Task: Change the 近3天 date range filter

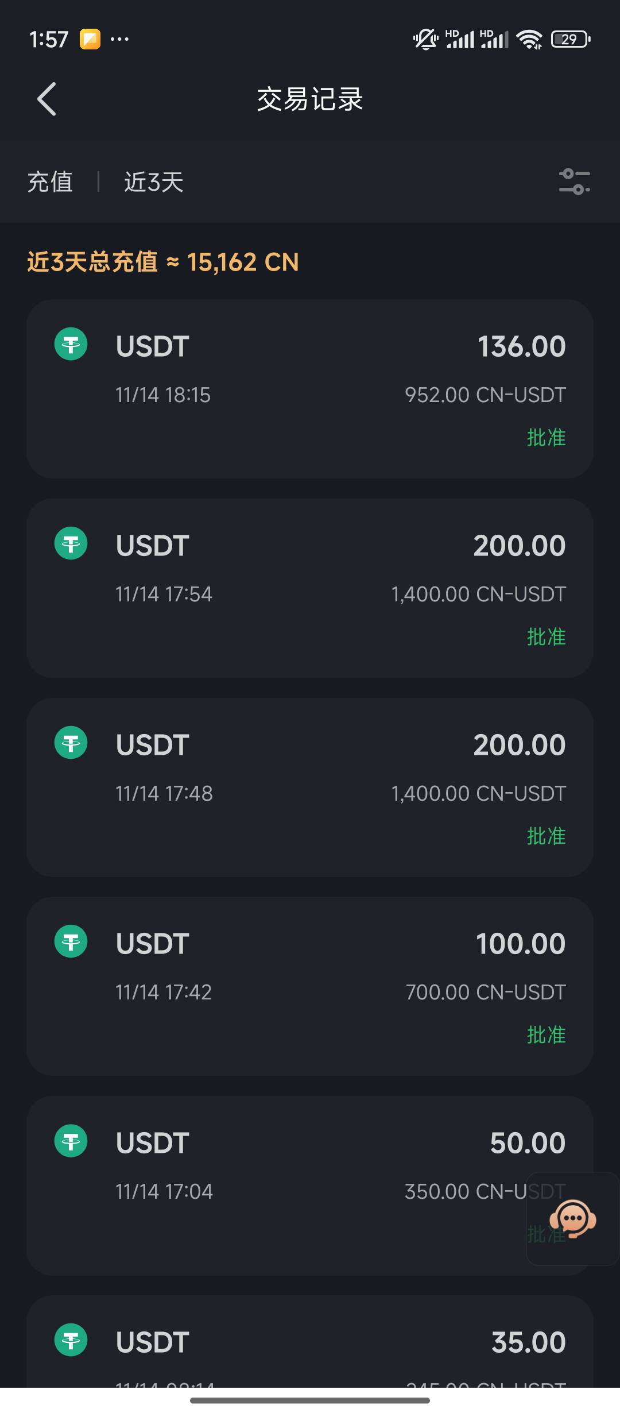Action: tap(153, 182)
